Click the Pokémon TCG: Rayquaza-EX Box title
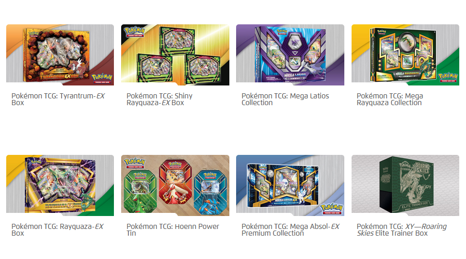This screenshot has width=466, height=259. 57,230
